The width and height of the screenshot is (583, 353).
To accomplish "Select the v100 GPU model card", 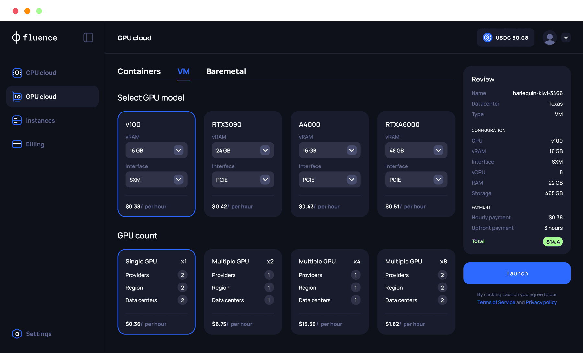I will 156,164.
